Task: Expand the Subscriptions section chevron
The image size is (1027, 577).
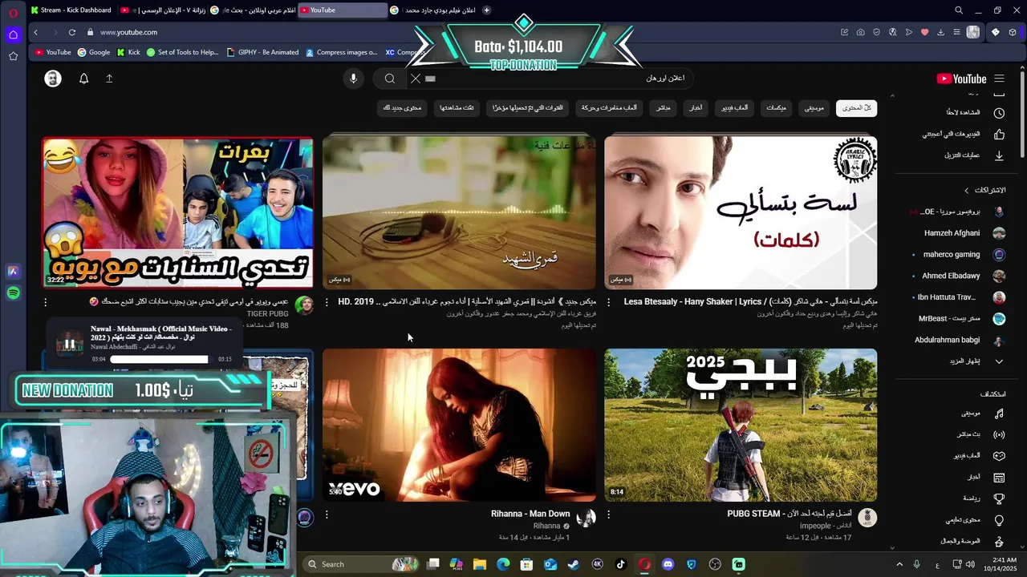Action: click(968, 190)
